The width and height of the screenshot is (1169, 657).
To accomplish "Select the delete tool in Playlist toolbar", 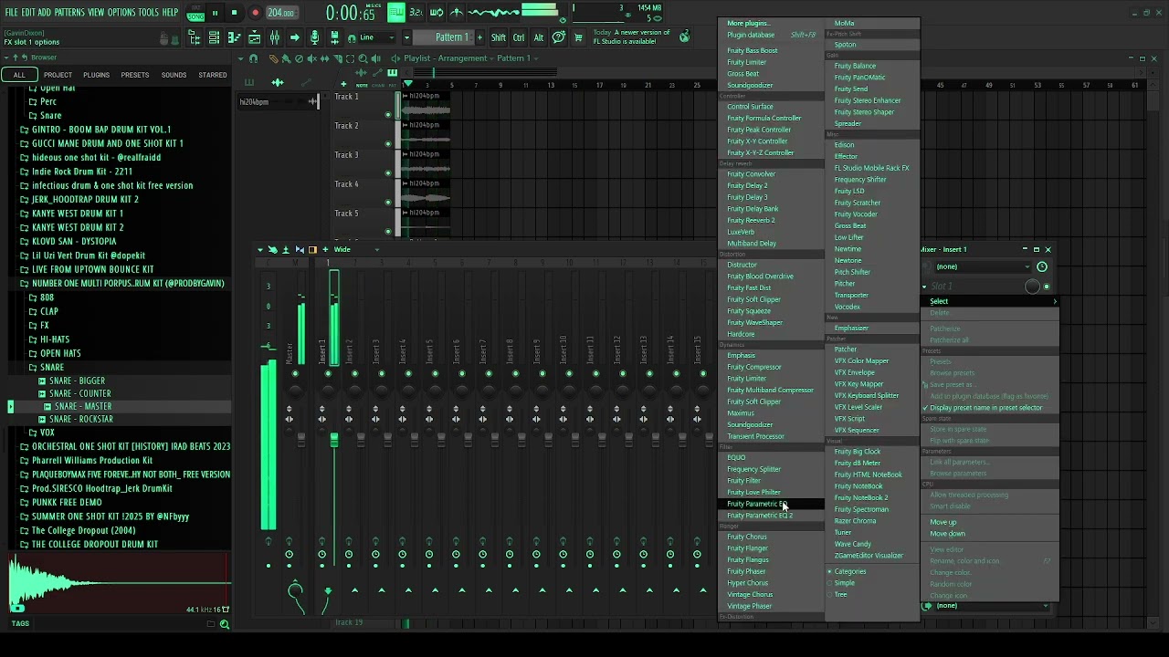I will click(299, 58).
